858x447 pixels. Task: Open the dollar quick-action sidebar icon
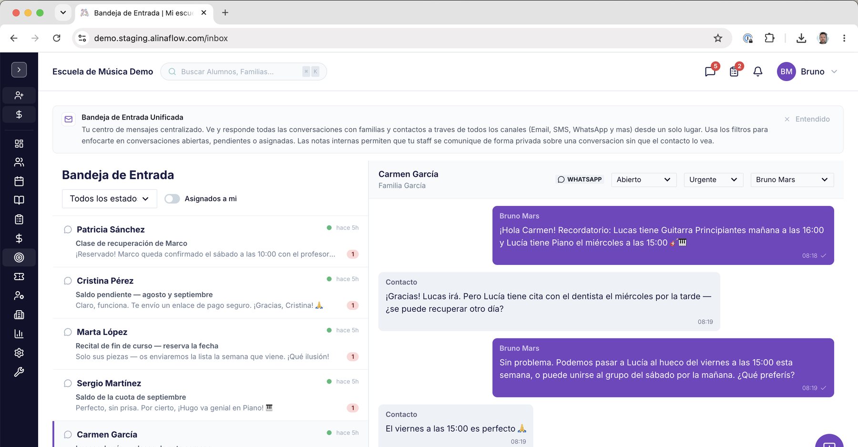(x=19, y=114)
